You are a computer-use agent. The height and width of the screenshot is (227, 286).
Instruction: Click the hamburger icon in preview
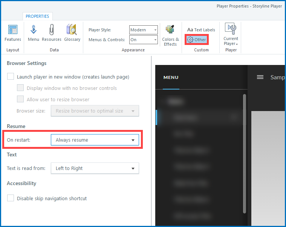click(x=260, y=77)
